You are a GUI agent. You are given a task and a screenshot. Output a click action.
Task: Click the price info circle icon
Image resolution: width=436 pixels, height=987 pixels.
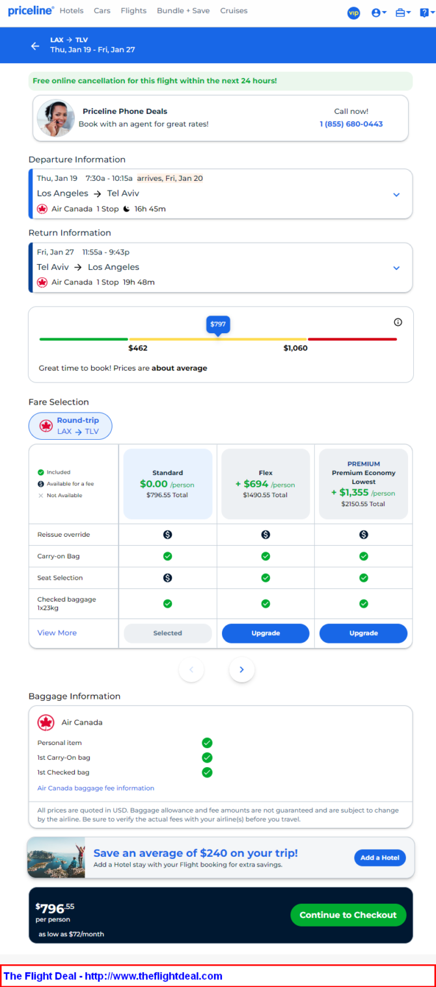[x=398, y=322]
